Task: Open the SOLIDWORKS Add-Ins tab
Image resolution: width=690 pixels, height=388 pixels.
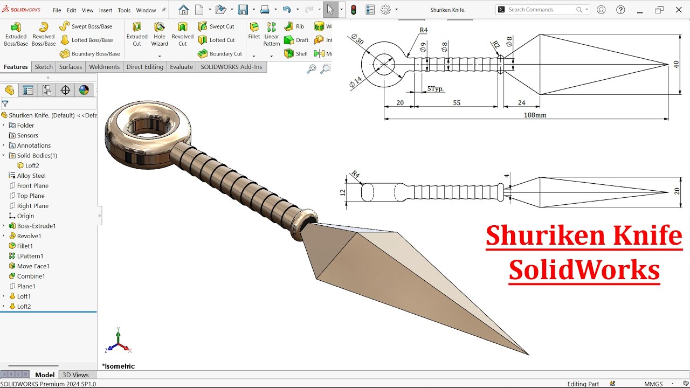Action: 231,67
